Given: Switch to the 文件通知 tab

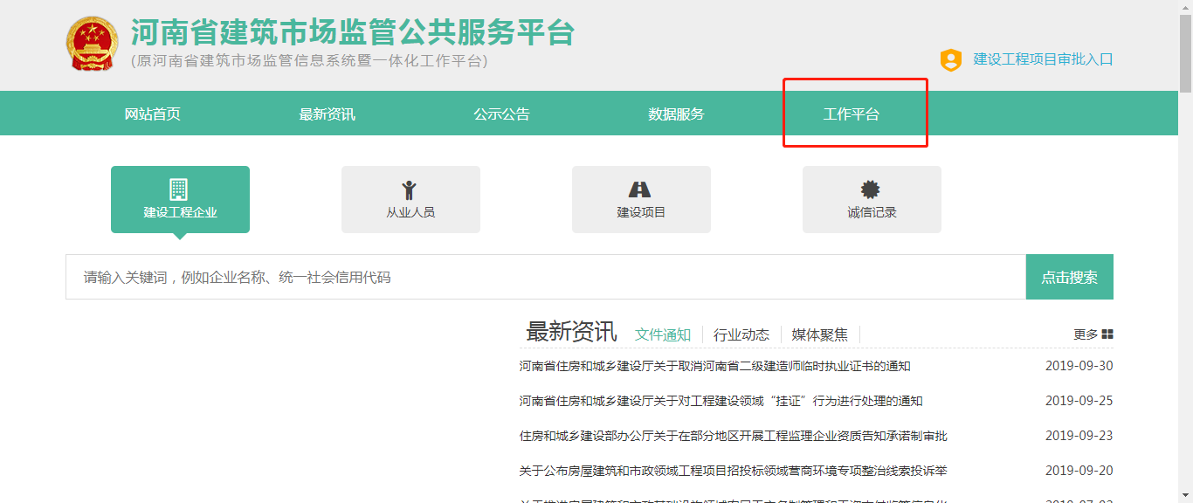Looking at the screenshot, I should coord(663,334).
